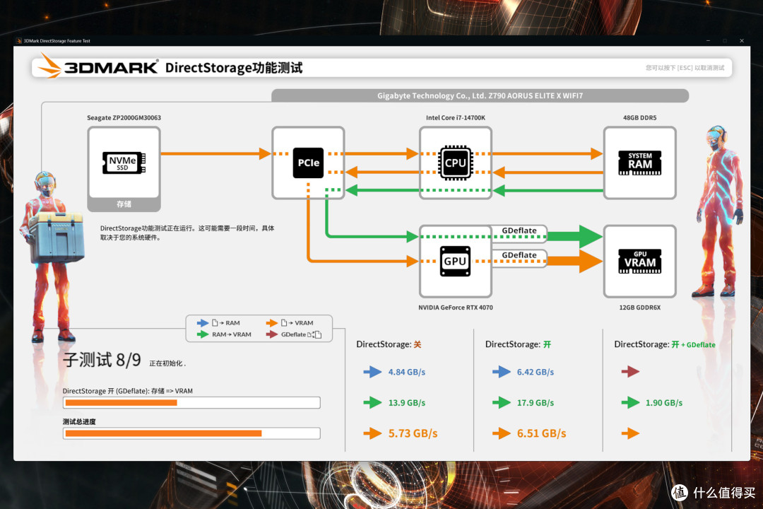
Task: Click blue arrow beside 6.42 GB/s
Action: (x=501, y=372)
